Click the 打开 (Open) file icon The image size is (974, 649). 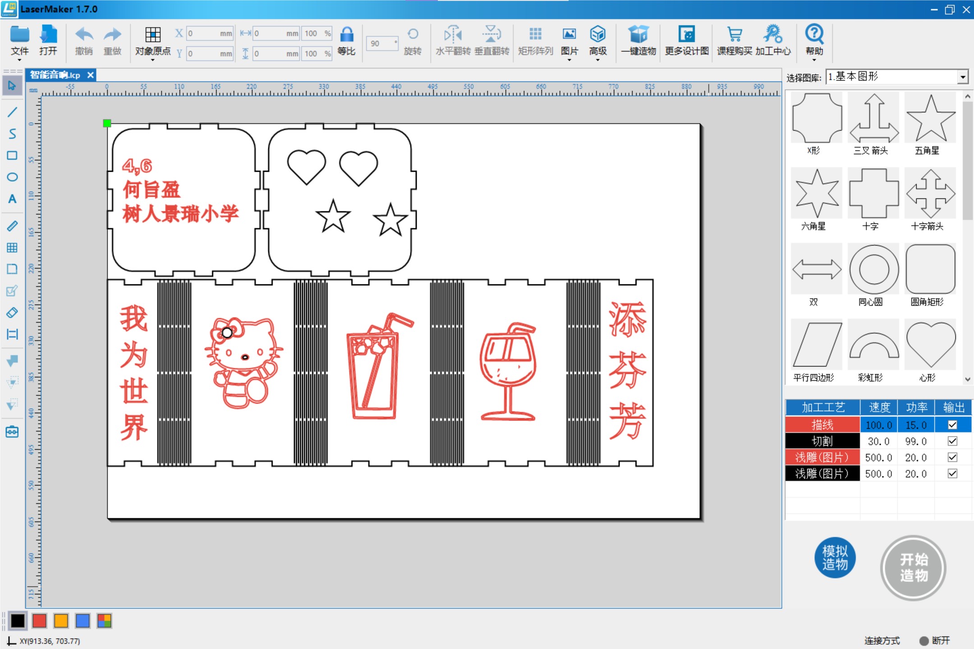[x=48, y=41]
